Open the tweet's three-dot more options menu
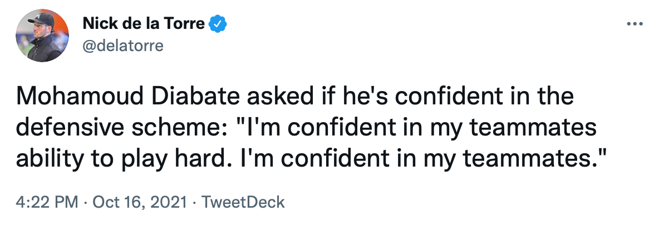The height and width of the screenshot is (231, 659). click(x=635, y=25)
